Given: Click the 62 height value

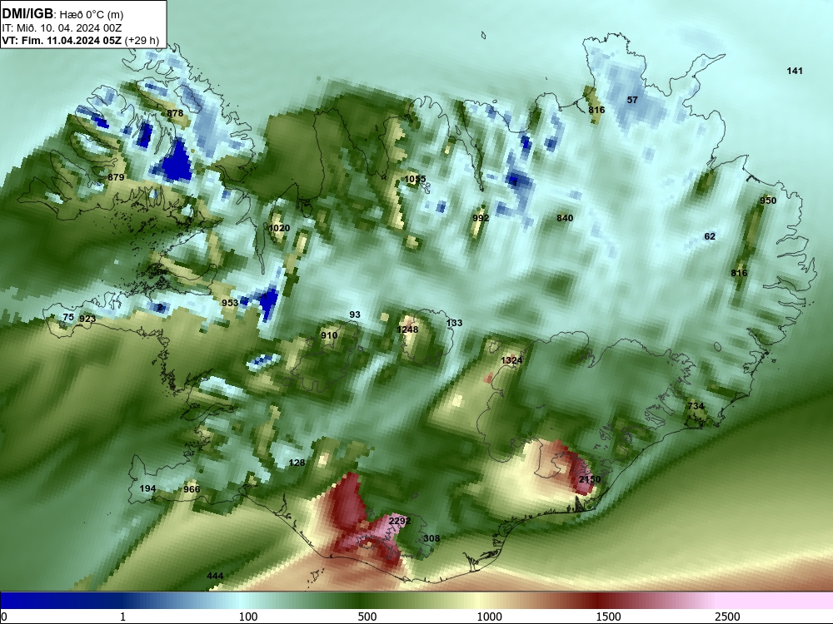Looking at the screenshot, I should [x=710, y=236].
